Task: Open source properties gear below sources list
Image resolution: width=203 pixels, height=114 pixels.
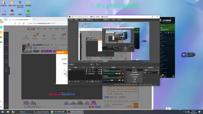Action: pyautogui.click(x=92, y=82)
